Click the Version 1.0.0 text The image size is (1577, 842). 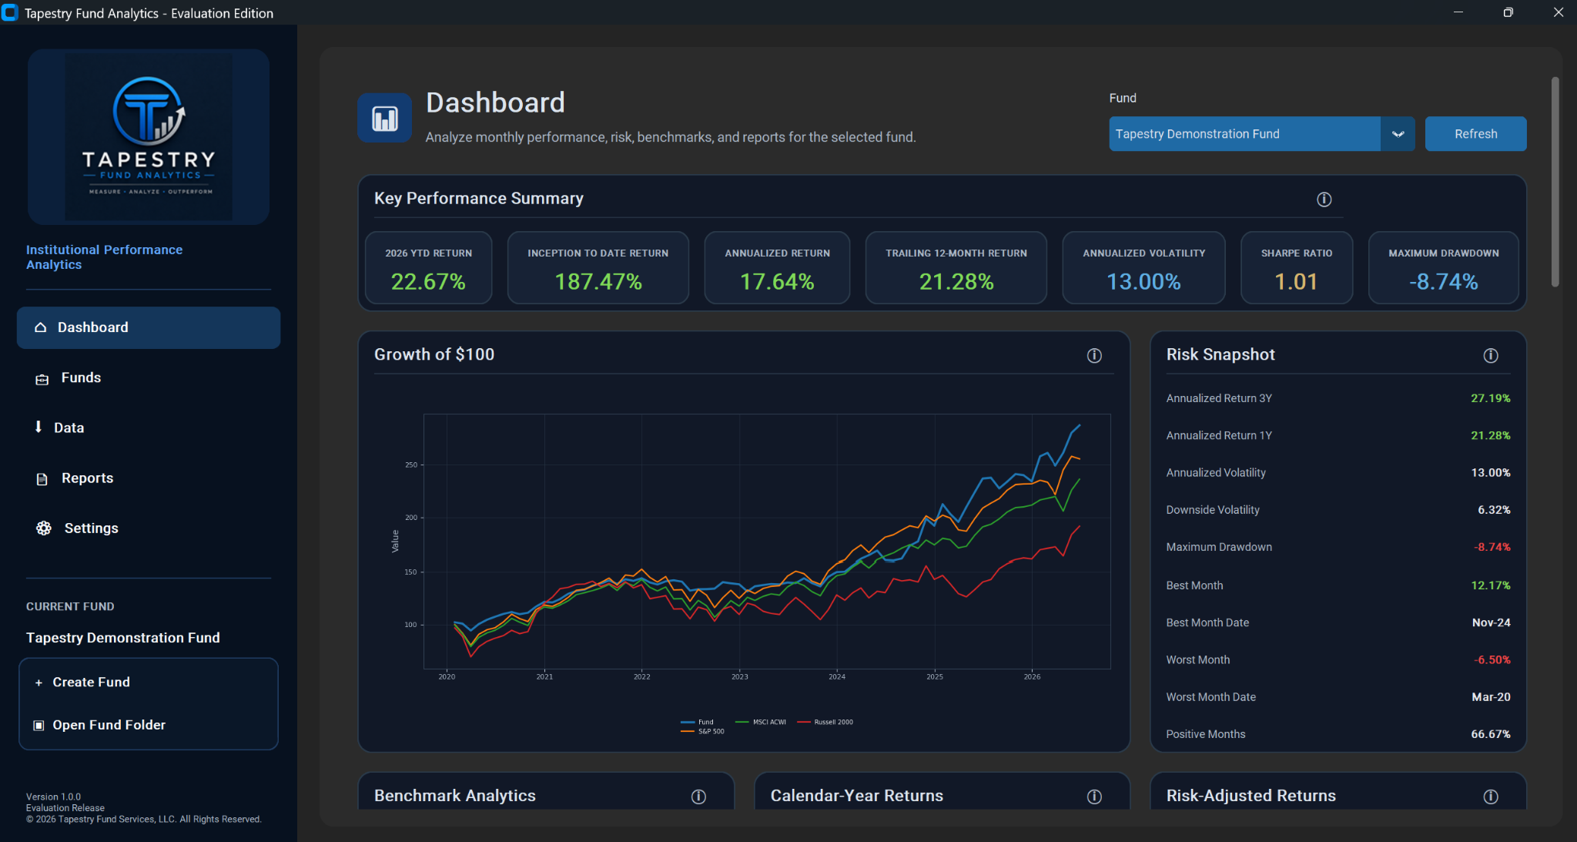pos(53,797)
